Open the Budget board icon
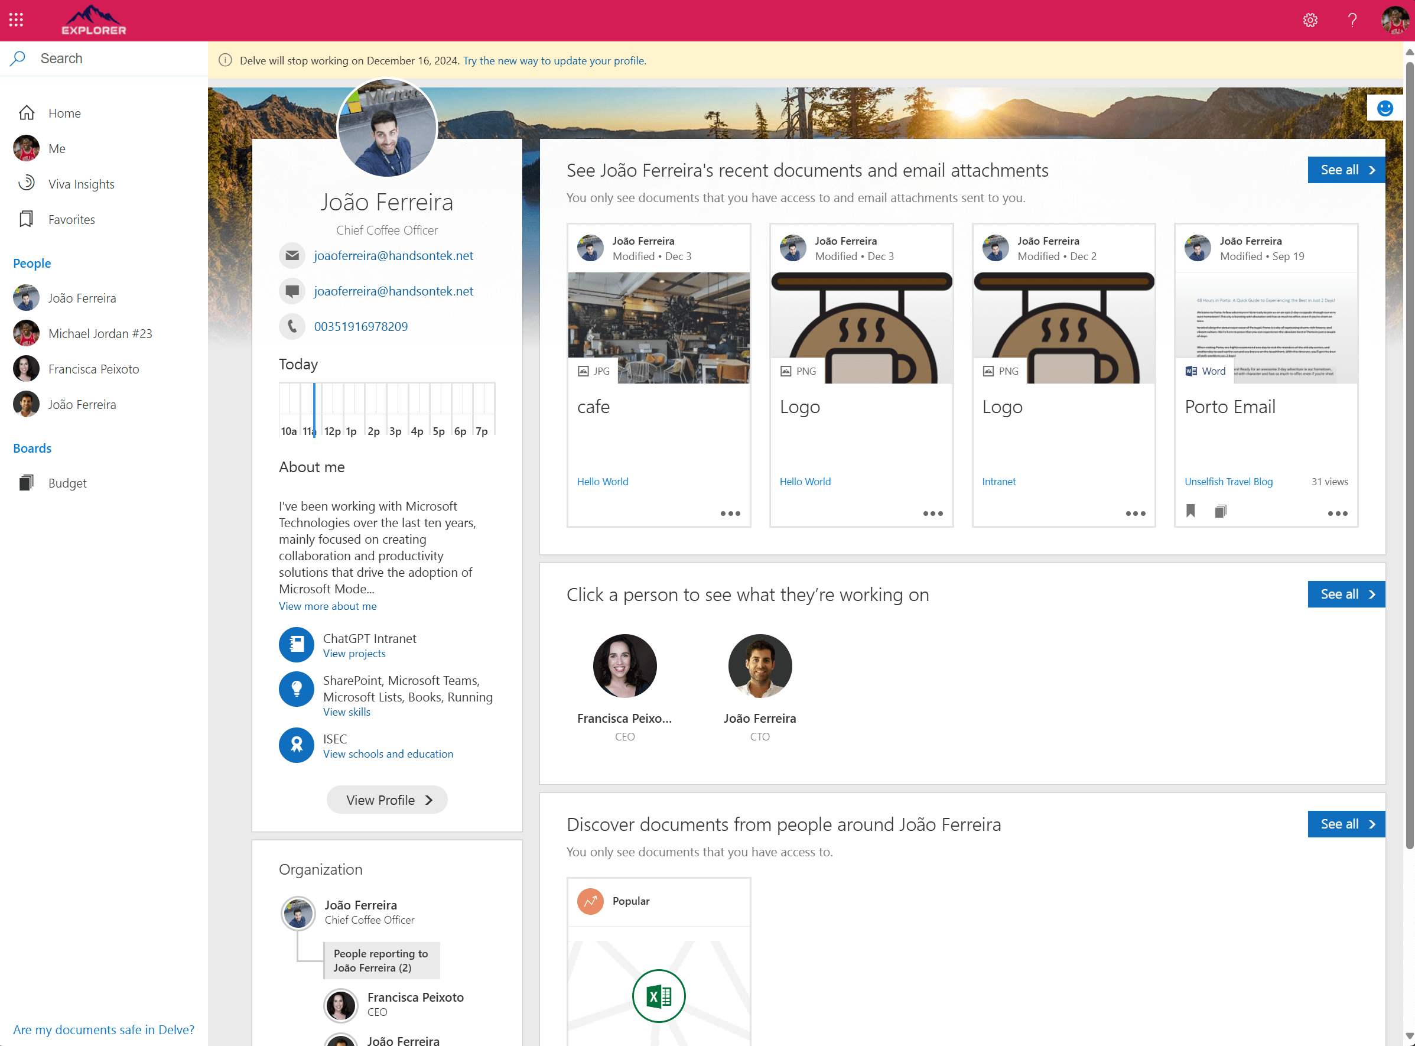The image size is (1415, 1046). point(26,482)
